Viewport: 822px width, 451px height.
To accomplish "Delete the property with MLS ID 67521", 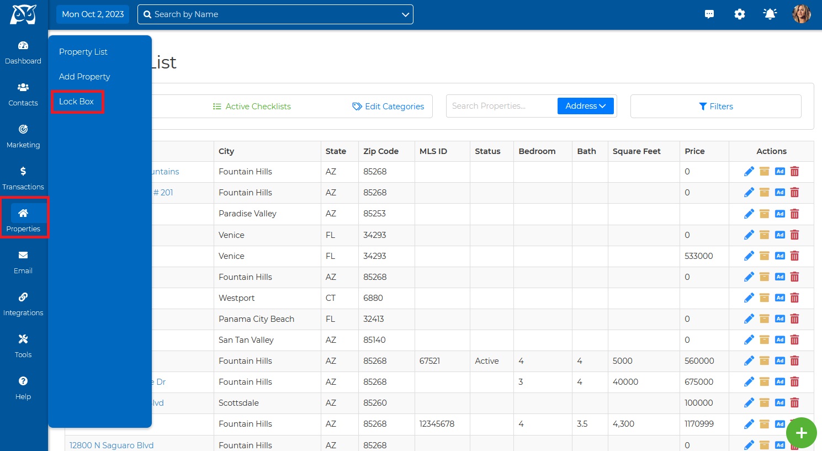I will pyautogui.click(x=795, y=361).
